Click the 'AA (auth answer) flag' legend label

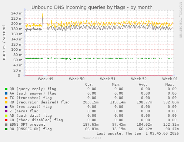[x=33, y=93]
